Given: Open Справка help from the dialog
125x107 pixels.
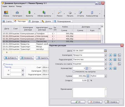Looking at the screenshot, I should point(112,102).
